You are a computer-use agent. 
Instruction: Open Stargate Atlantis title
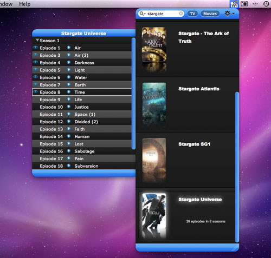[199, 89]
